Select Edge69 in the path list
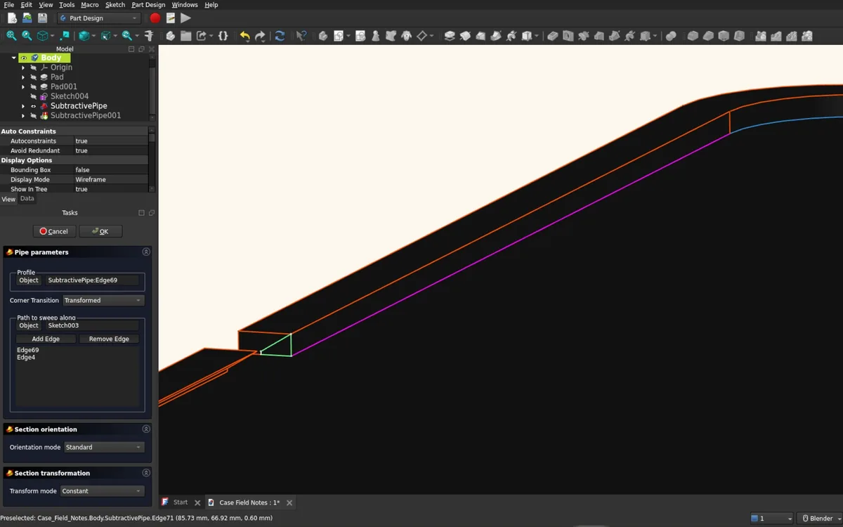This screenshot has height=527, width=843. tap(28, 350)
